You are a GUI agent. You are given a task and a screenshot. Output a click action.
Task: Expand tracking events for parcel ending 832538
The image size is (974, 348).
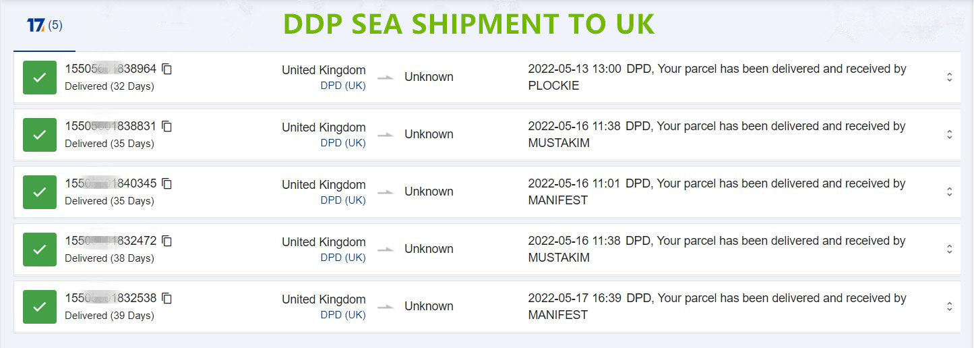[x=949, y=307]
